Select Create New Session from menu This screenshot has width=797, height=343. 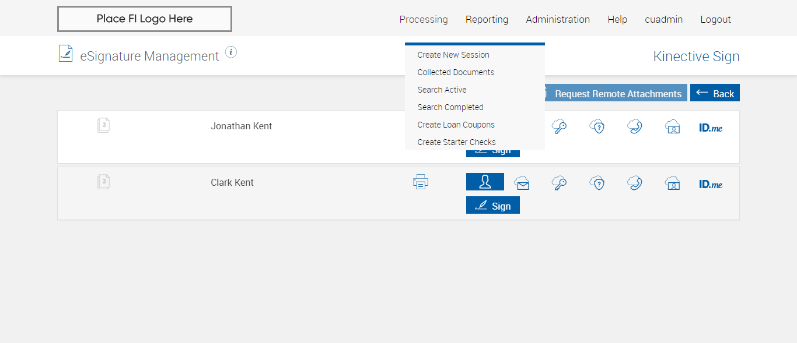coord(453,55)
